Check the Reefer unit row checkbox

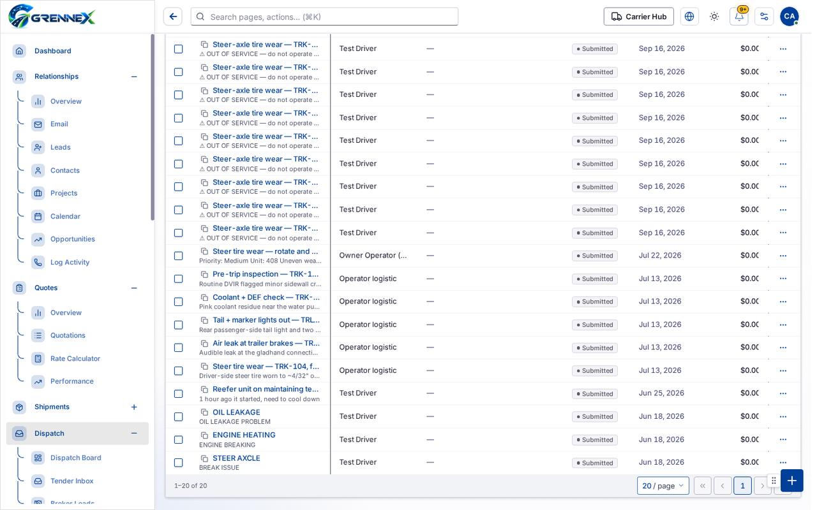point(179,394)
